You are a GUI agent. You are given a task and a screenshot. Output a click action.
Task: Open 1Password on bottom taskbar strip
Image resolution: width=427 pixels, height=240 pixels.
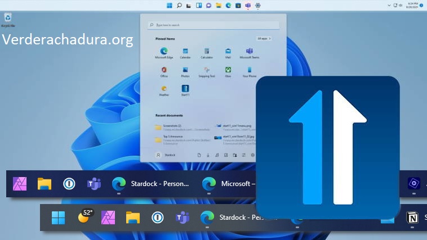pos(157,218)
